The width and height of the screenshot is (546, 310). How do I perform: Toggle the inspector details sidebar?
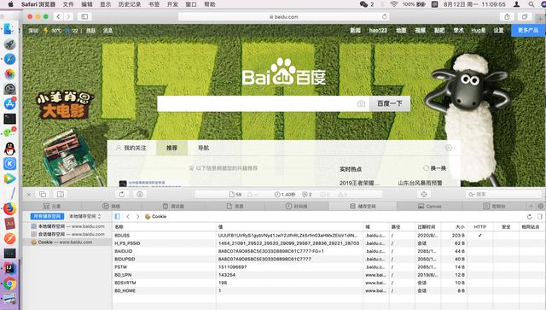(540, 217)
